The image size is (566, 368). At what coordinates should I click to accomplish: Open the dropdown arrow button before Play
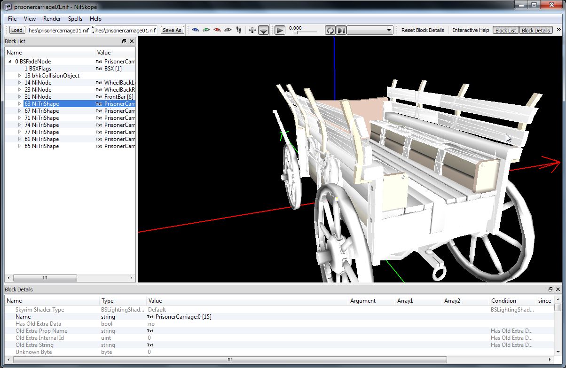tap(264, 30)
